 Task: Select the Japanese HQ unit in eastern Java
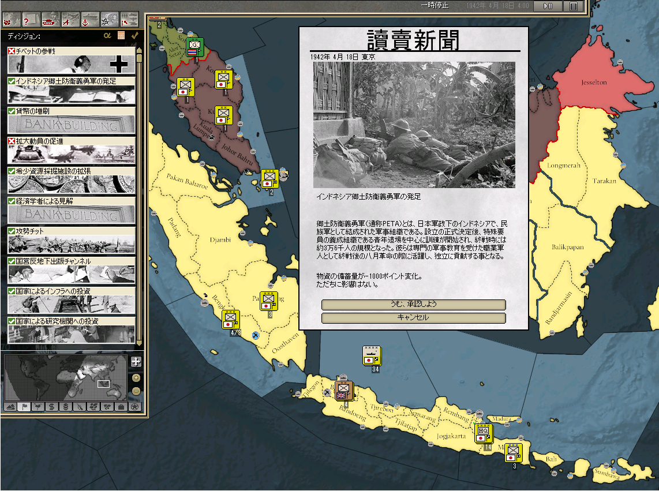tap(484, 433)
